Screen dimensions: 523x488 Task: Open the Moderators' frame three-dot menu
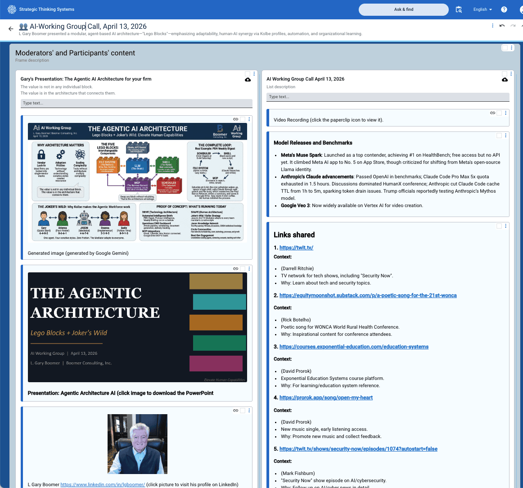coord(512,48)
